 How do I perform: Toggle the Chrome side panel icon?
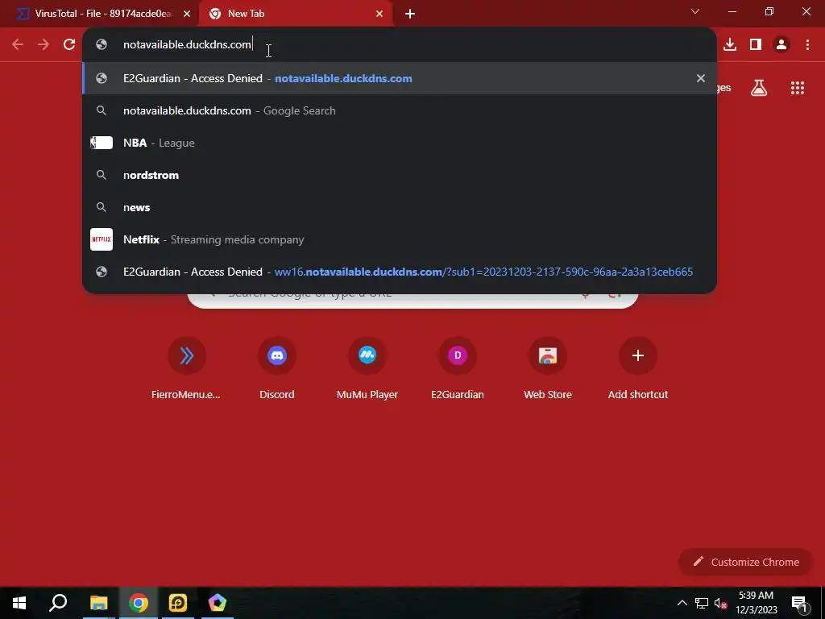tap(756, 45)
